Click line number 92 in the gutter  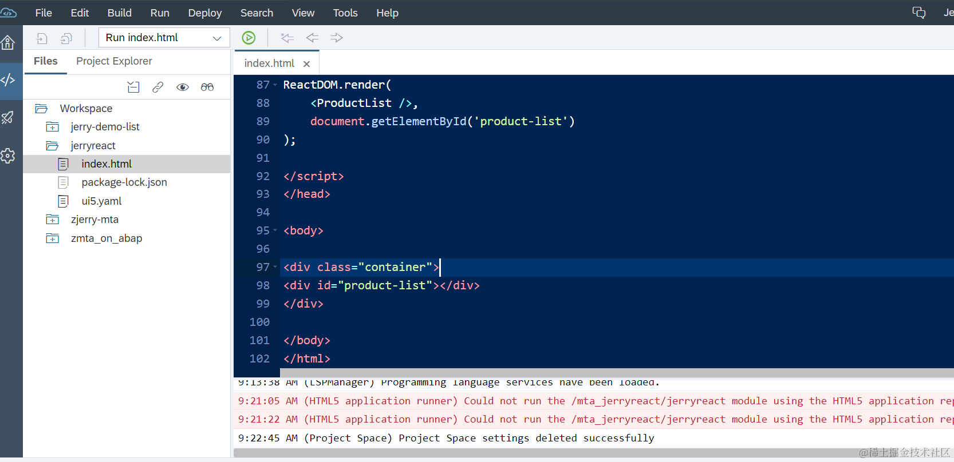[263, 176]
